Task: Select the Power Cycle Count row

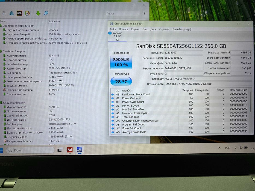Action: (180, 102)
